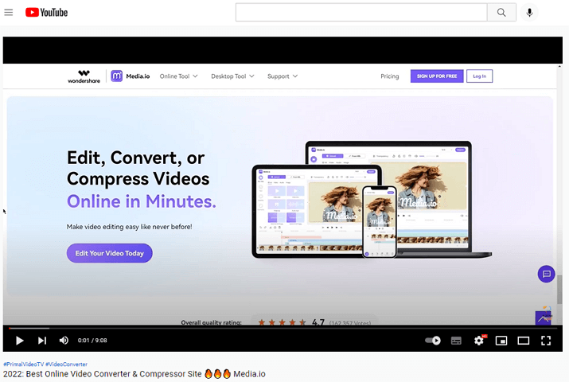
Task: Click the Log In button
Action: pyautogui.click(x=479, y=76)
